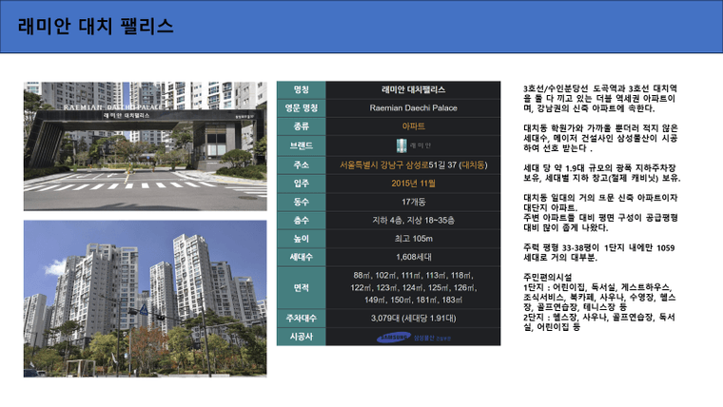Click the Raemian brand logo icon
723x407 pixels.
(401, 145)
